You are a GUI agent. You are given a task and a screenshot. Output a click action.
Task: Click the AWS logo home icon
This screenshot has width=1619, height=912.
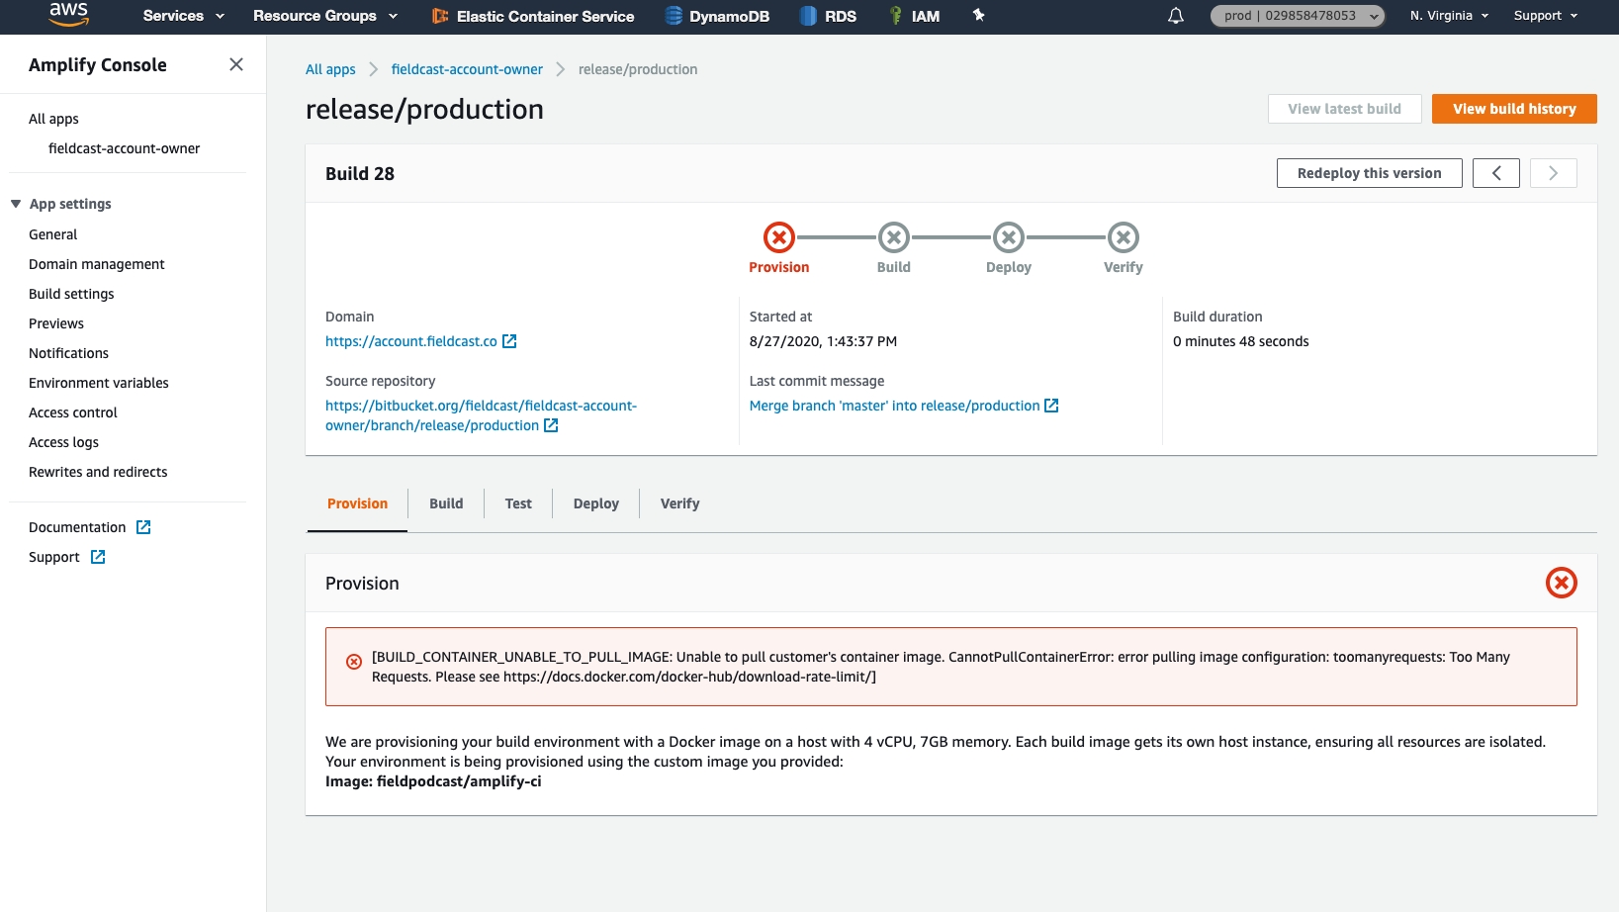click(x=68, y=14)
